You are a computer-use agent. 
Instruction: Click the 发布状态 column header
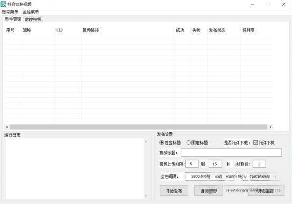click(224, 30)
